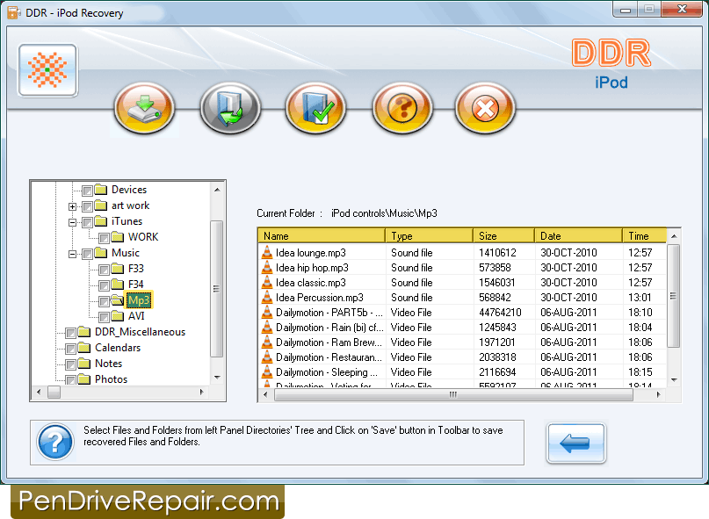The width and height of the screenshot is (709, 519).
Task: Check the Devices folder checkbox
Action: point(87,191)
